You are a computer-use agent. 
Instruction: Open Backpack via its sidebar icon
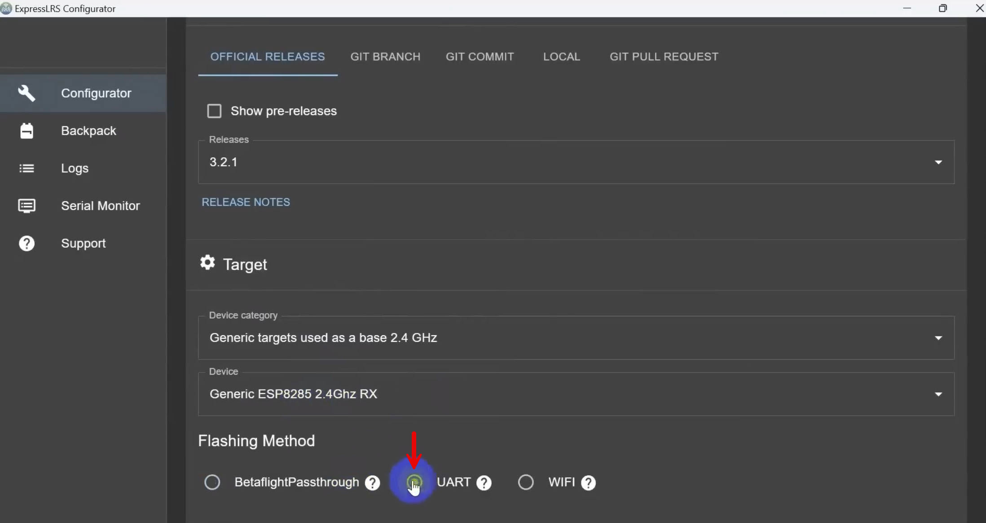tap(26, 131)
